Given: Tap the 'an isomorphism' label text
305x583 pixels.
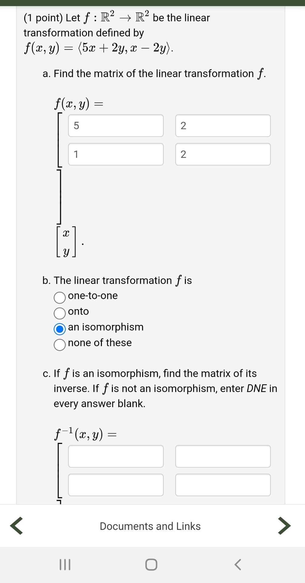Looking at the screenshot, I should [x=106, y=327].
